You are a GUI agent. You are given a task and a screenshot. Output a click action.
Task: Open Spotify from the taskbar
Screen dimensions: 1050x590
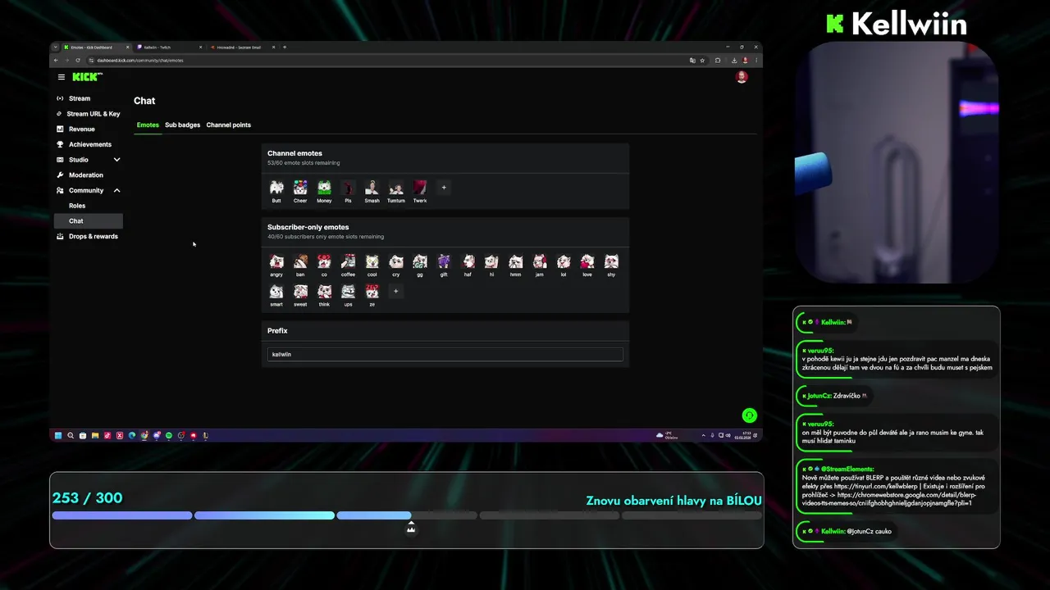pos(169,435)
